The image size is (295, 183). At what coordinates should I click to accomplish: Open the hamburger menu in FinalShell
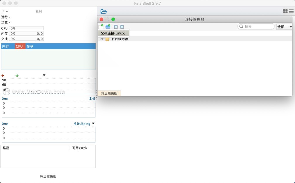(x=291, y=11)
